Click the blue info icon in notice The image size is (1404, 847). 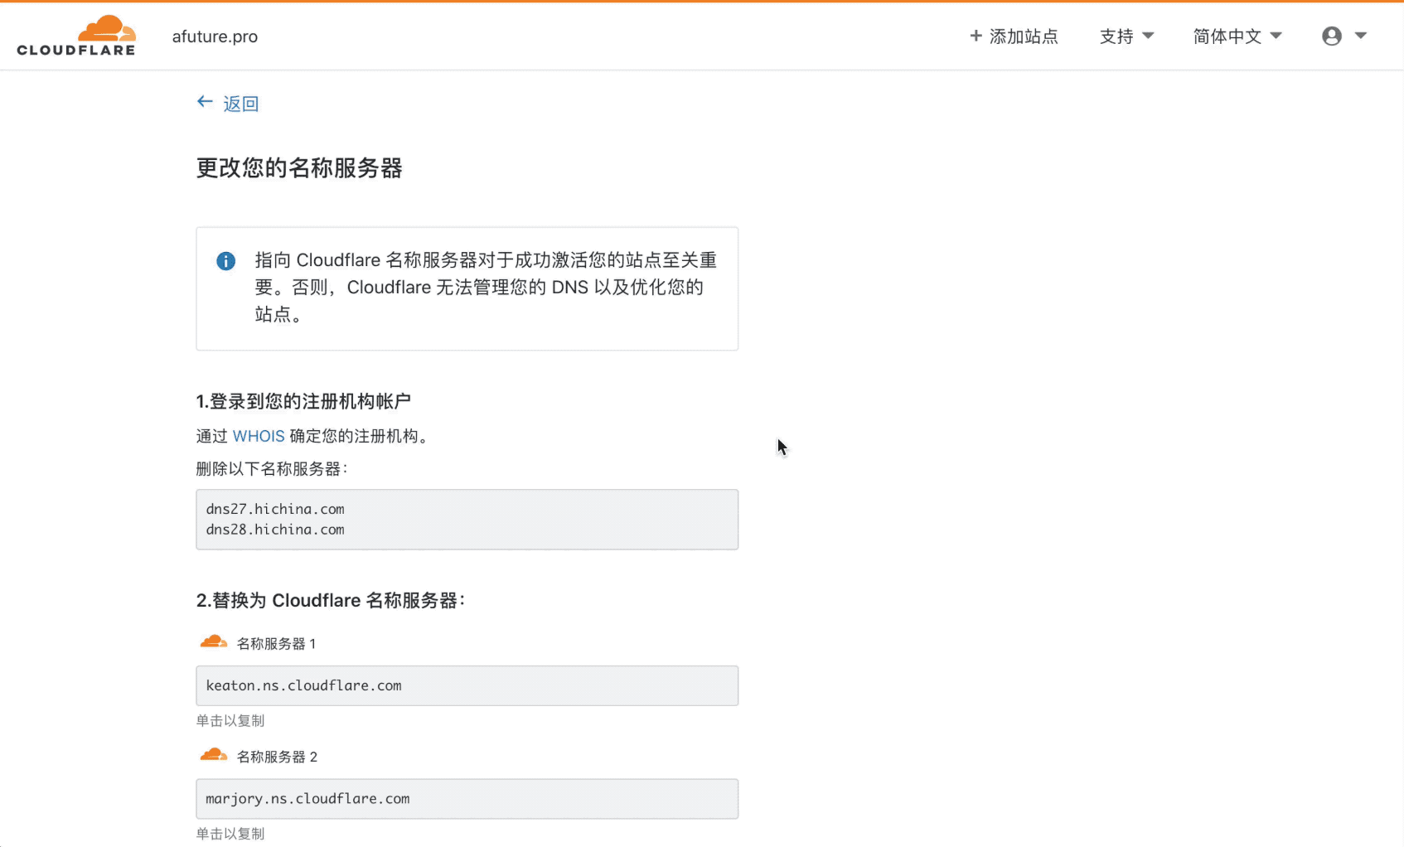point(226,261)
